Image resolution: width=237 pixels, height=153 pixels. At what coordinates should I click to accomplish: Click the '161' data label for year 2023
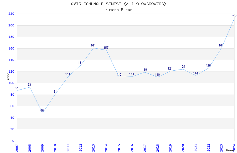click(x=221, y=45)
